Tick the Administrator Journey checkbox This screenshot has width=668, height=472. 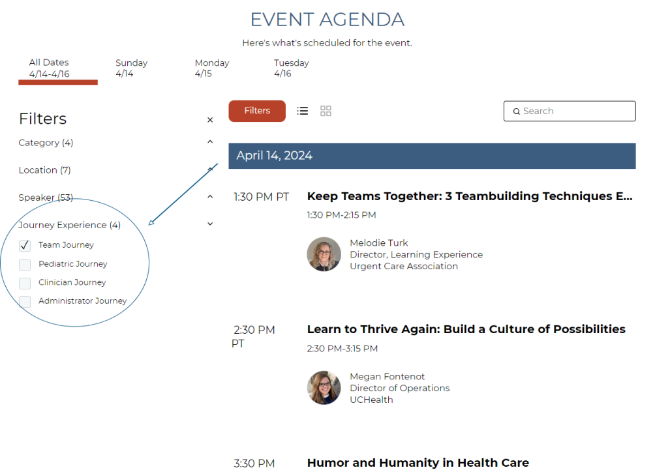click(x=25, y=302)
